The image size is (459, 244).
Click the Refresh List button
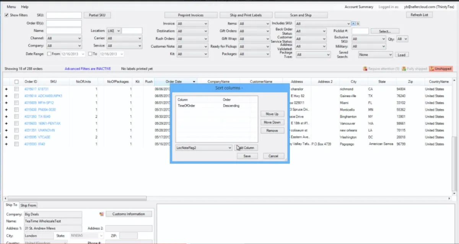click(419, 15)
